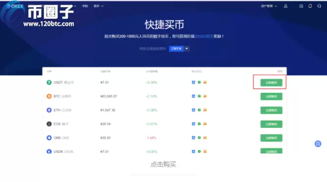
Task: Click Alipay payment icon in BTC row
Action: point(194,96)
